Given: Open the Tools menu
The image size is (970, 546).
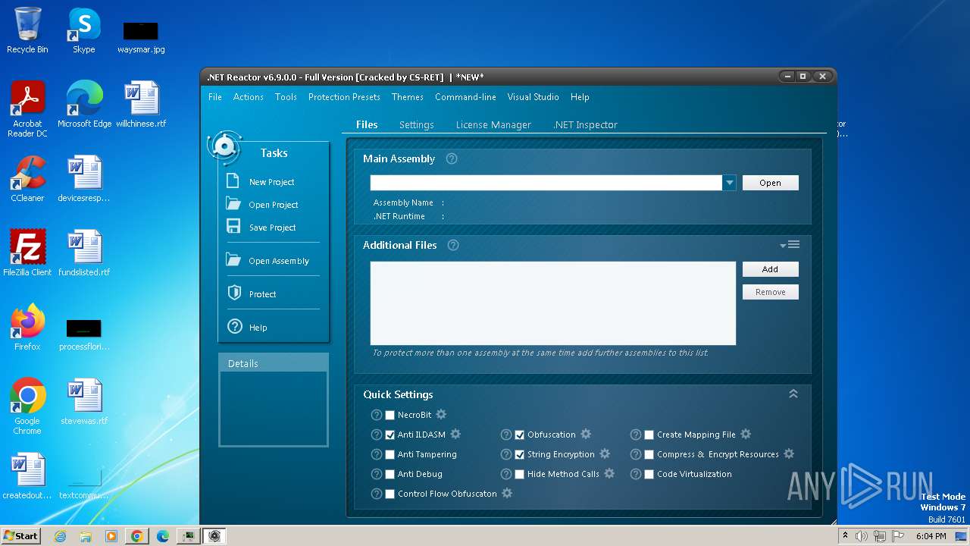Looking at the screenshot, I should coord(286,97).
